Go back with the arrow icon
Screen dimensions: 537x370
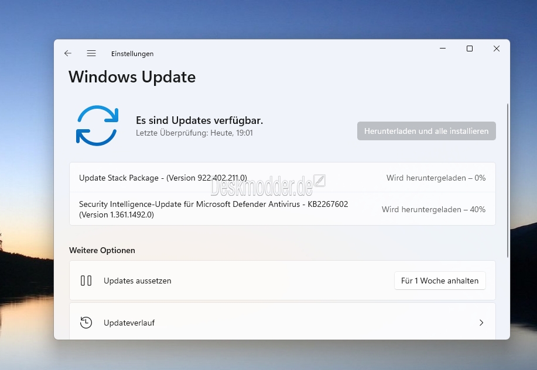pyautogui.click(x=68, y=53)
